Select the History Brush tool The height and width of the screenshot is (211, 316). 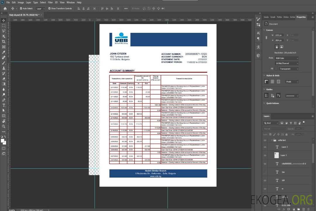coord(4,74)
